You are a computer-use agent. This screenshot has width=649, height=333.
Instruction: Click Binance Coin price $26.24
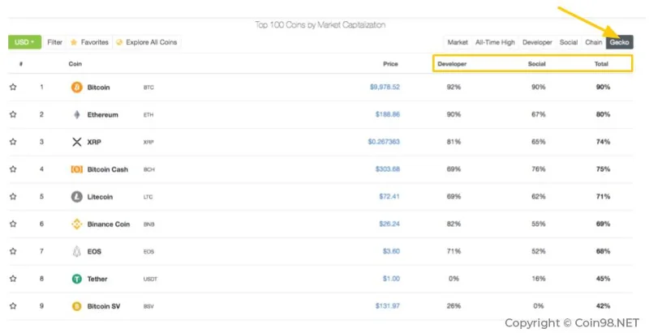tap(389, 224)
